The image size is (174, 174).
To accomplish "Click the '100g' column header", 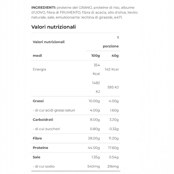I will pyautogui.click(x=95, y=56).
